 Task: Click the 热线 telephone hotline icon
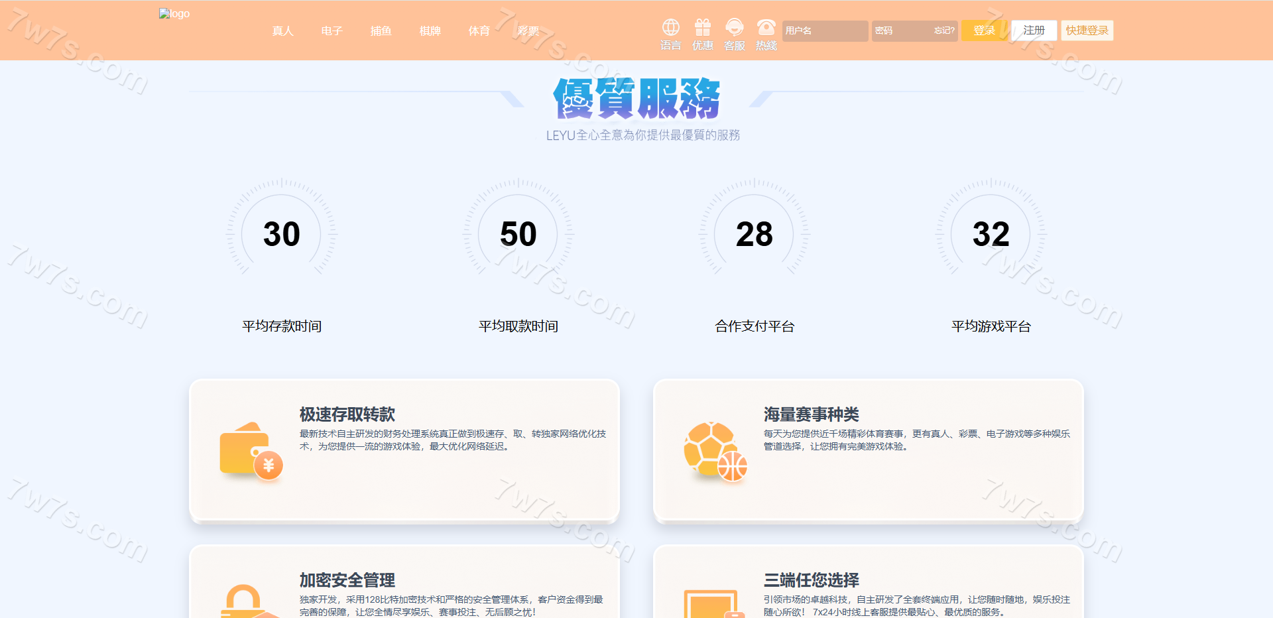[x=766, y=28]
